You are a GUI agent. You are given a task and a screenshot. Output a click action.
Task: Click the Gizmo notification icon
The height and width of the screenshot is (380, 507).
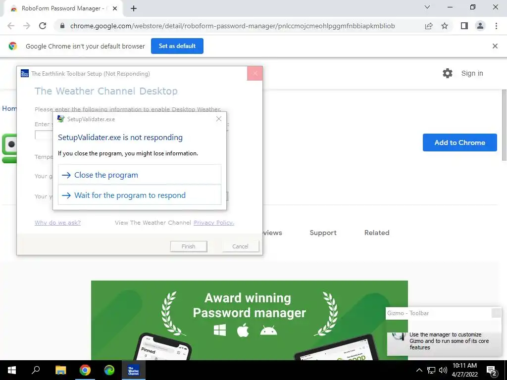click(x=399, y=336)
